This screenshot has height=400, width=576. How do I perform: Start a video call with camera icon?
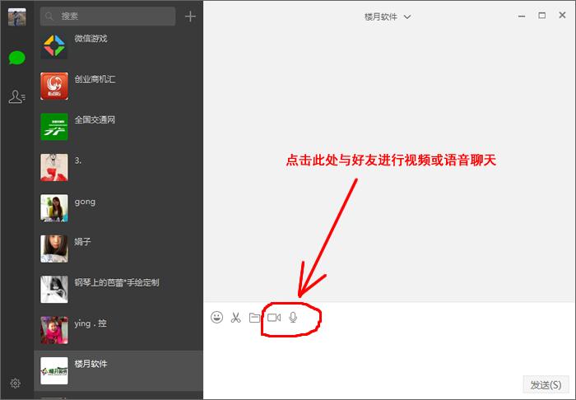pos(274,317)
